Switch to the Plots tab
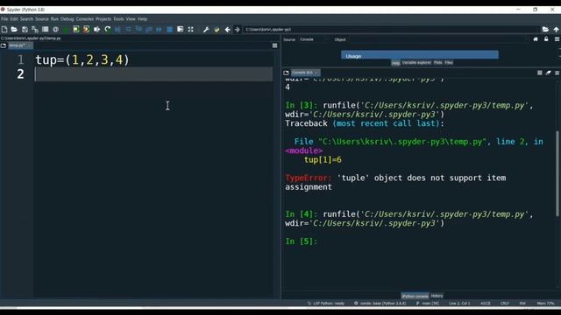Image resolution: width=561 pixels, height=315 pixels. tap(438, 62)
